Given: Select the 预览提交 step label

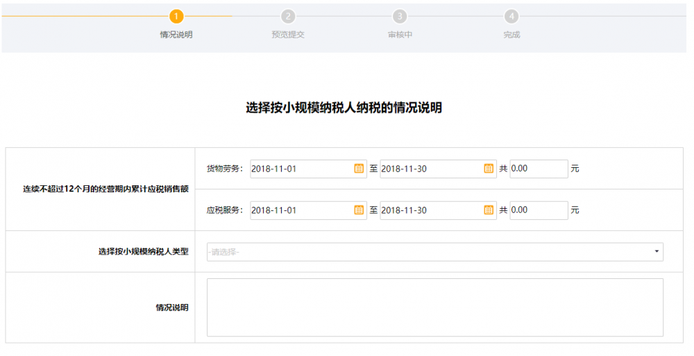Looking at the screenshot, I should (x=288, y=35).
